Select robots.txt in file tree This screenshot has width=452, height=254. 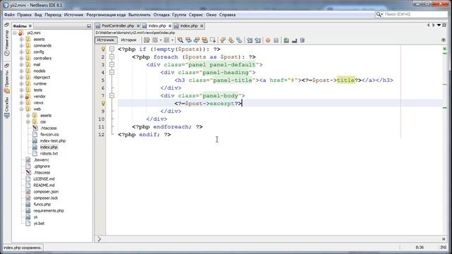click(x=49, y=154)
